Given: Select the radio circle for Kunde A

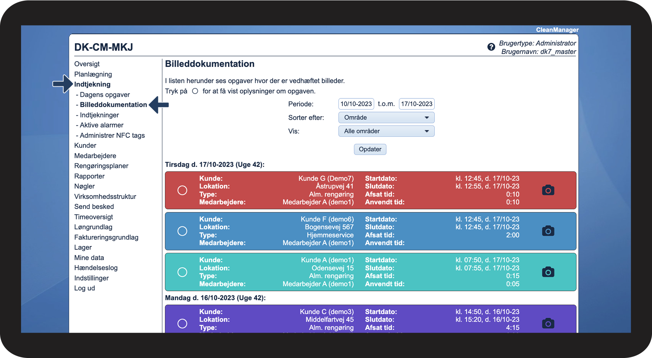Looking at the screenshot, I should (x=182, y=272).
